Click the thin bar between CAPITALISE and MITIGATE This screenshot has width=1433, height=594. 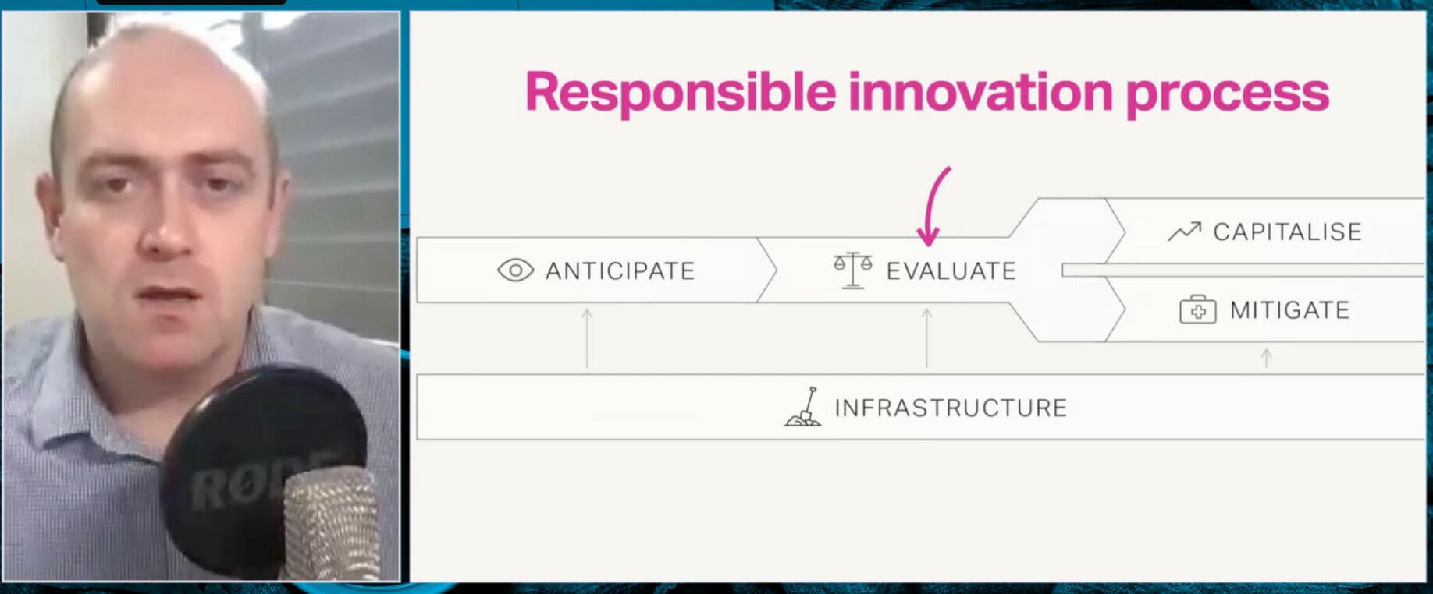click(x=1243, y=270)
